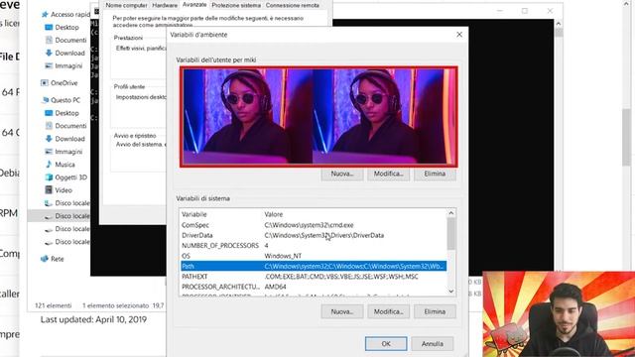Close the Variabili d'ambiente dialog
Viewport: 635px width, 357px height.
pyautogui.click(x=459, y=35)
